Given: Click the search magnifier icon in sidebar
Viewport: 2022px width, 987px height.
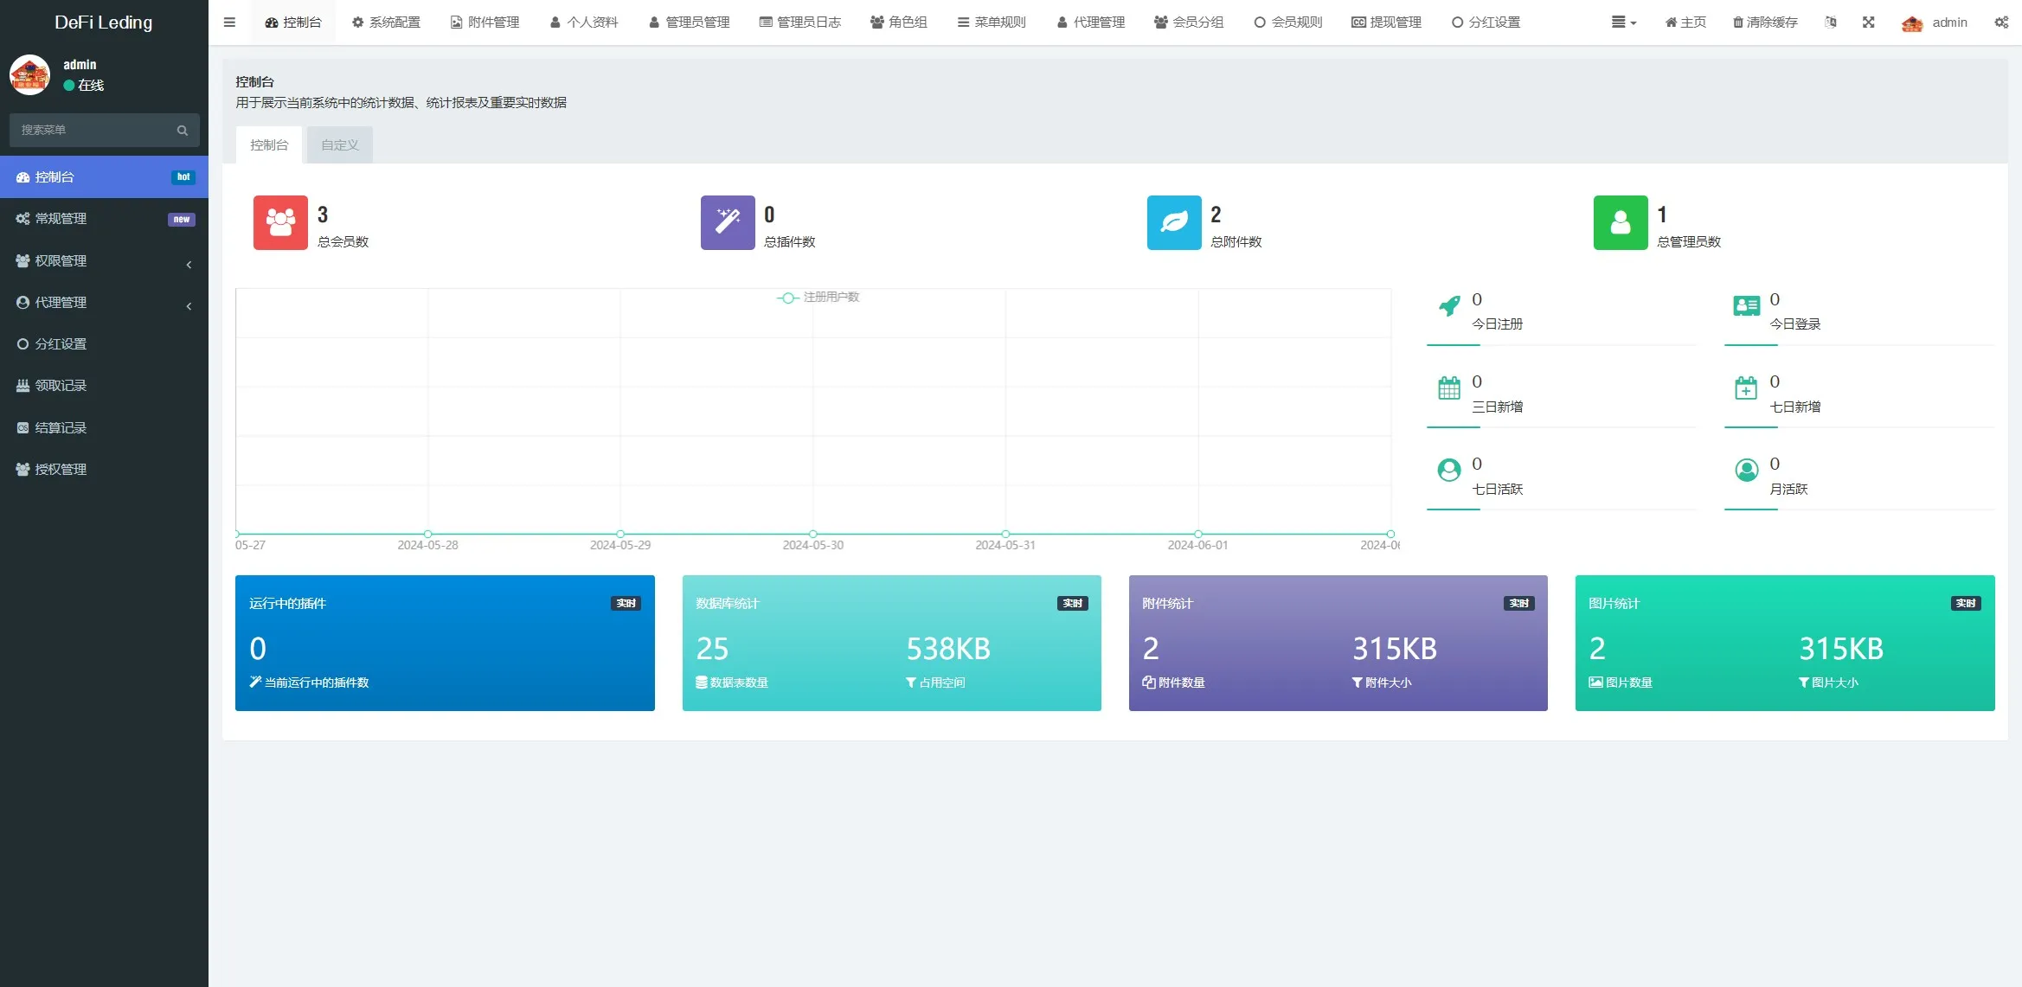Looking at the screenshot, I should click(x=183, y=131).
